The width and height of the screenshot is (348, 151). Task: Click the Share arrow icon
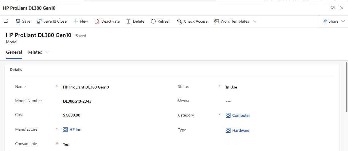[x=325, y=21]
